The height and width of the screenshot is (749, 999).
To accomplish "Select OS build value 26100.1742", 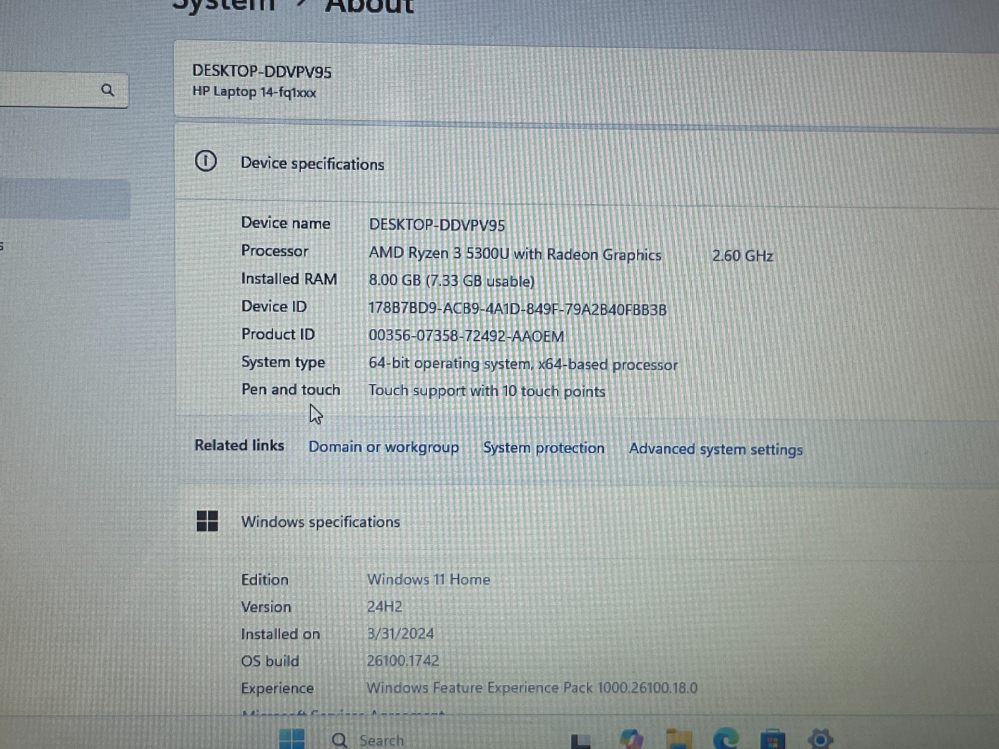I will point(403,660).
